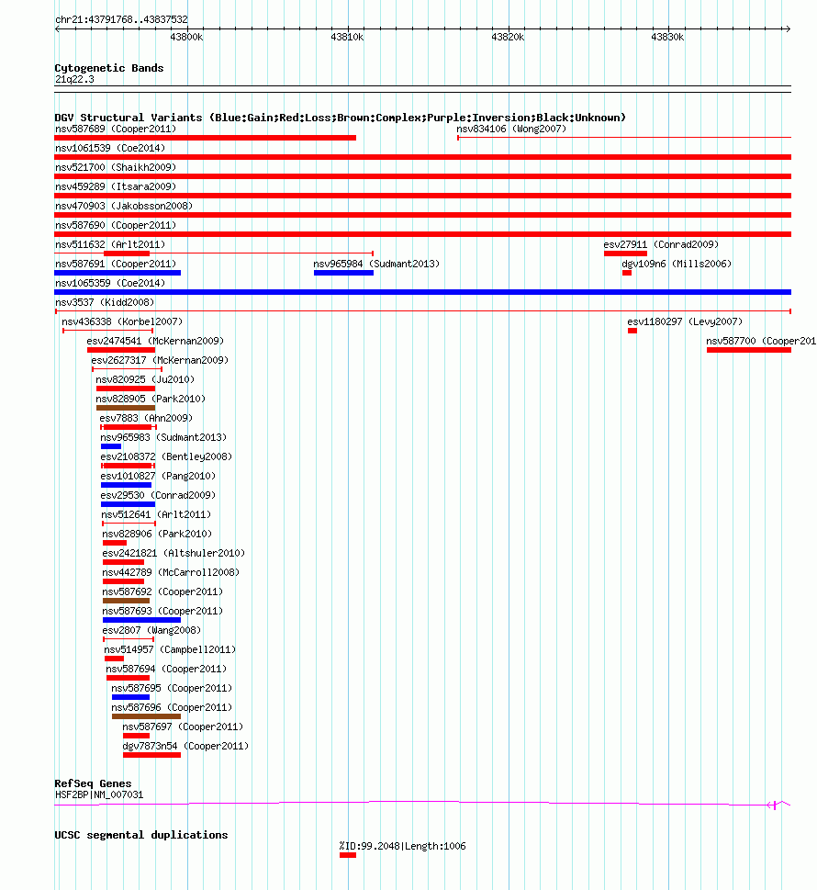The image size is (817, 890).
Task: Click nsv512641 (Arlt2011) label
Action: 157,515
